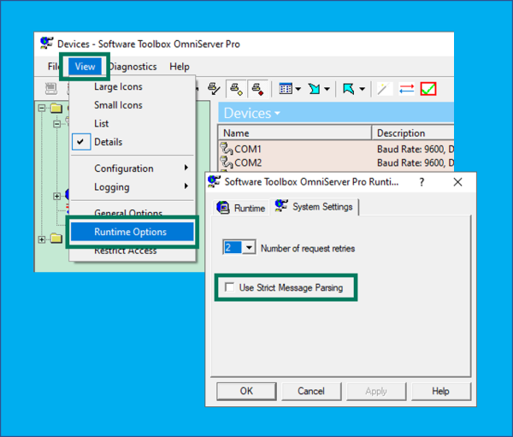This screenshot has width=513, height=437.
Task: Click the red arrows toolbar icon
Action: [x=406, y=89]
